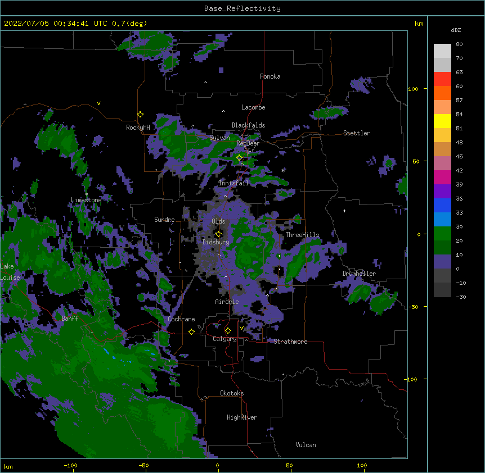Click the Okotoks city label
This screenshot has width=485, height=473.
(232, 393)
